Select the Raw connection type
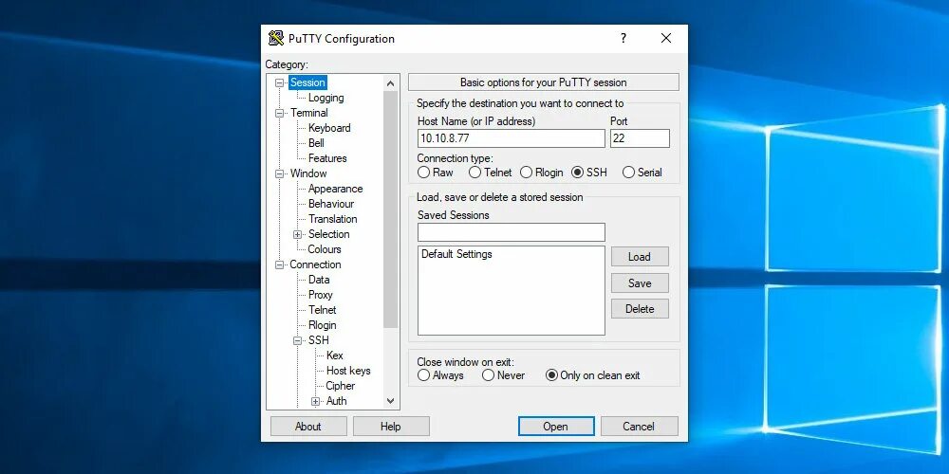 (423, 173)
